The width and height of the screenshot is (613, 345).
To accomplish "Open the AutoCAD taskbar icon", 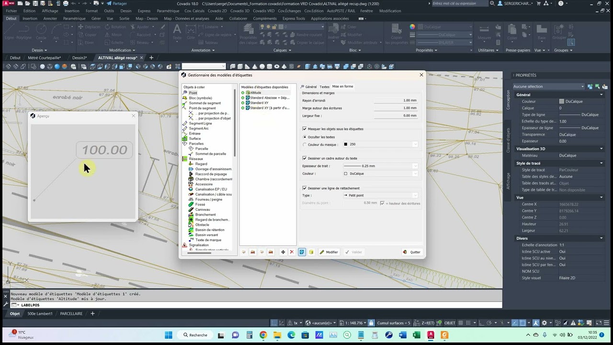I will [x=431, y=335].
